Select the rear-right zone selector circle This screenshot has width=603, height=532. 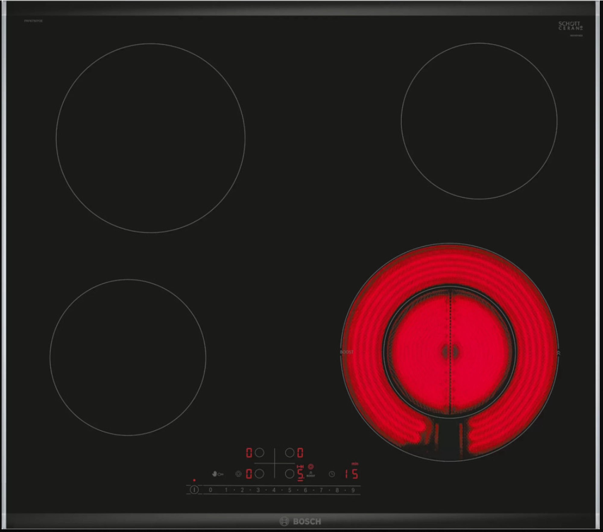pos(289,453)
